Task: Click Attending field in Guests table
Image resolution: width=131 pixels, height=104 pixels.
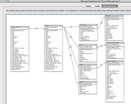Action: pyautogui.click(x=82, y=73)
